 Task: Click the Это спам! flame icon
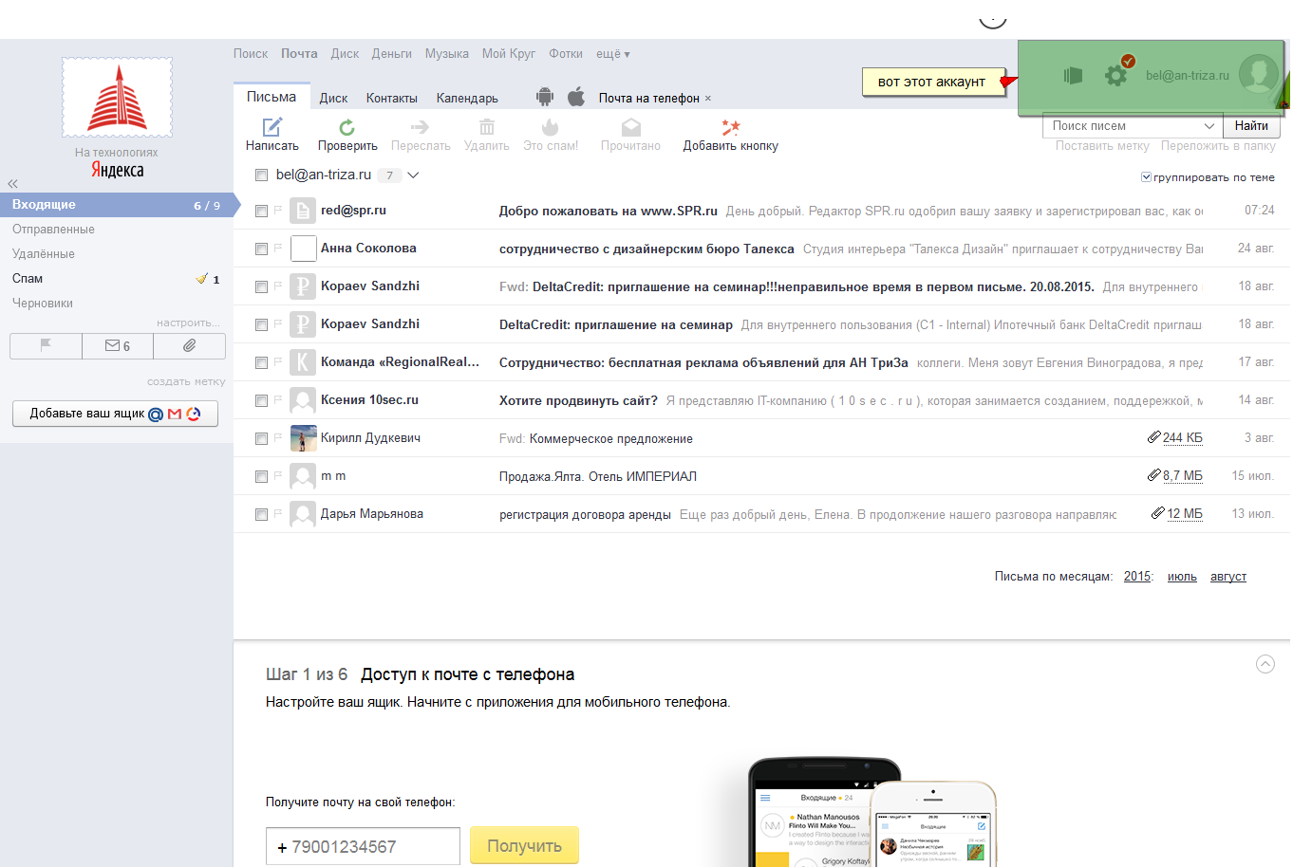pyautogui.click(x=550, y=127)
